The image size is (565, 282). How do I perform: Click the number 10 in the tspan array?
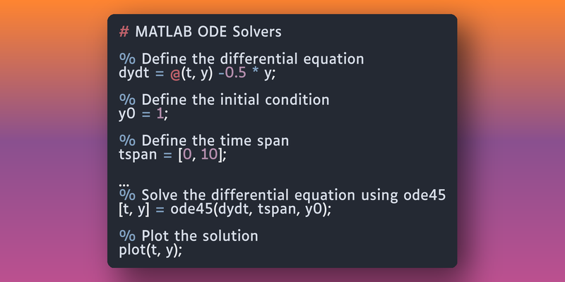click(x=210, y=153)
